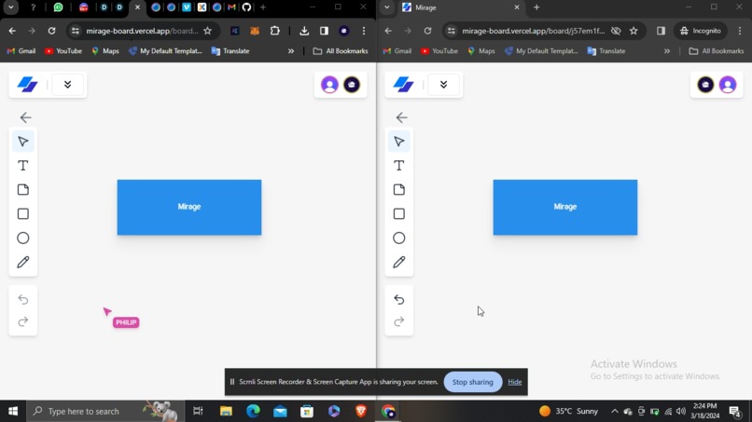This screenshot has height=422, width=752.
Task: Click undo arrow in left window board
Action: point(23,299)
